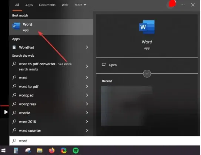The image size is (201, 155).
Task: Switch to the Documents filter tab
Action: pyautogui.click(x=47, y=5)
